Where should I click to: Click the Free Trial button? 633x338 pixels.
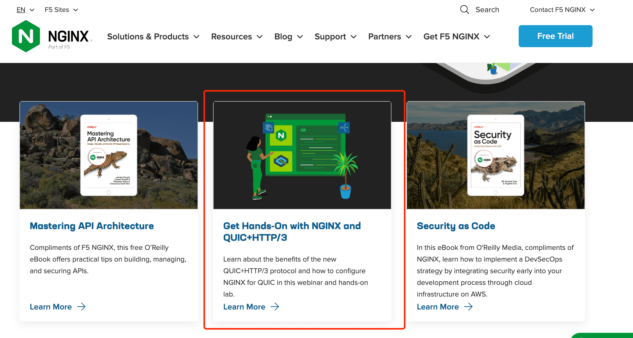[x=555, y=36]
